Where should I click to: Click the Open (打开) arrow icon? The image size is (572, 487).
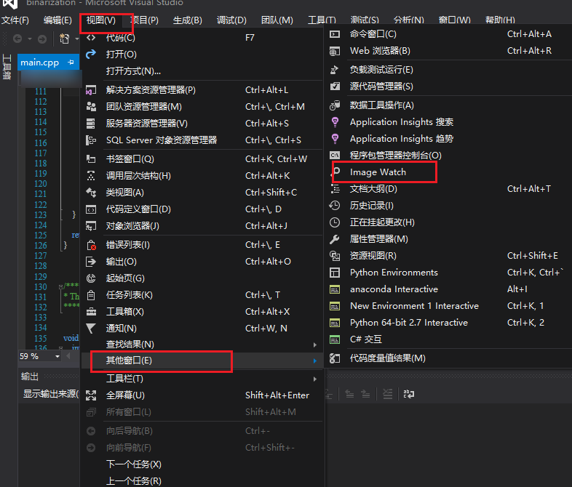[x=91, y=55]
